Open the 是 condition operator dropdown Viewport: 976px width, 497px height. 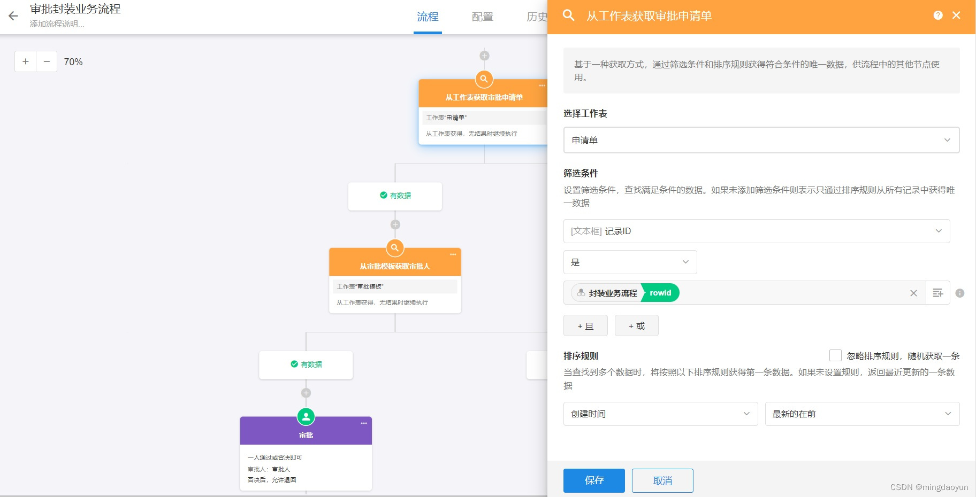(x=629, y=262)
